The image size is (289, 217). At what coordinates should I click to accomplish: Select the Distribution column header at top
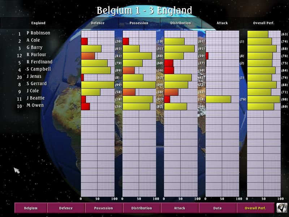coord(181,23)
